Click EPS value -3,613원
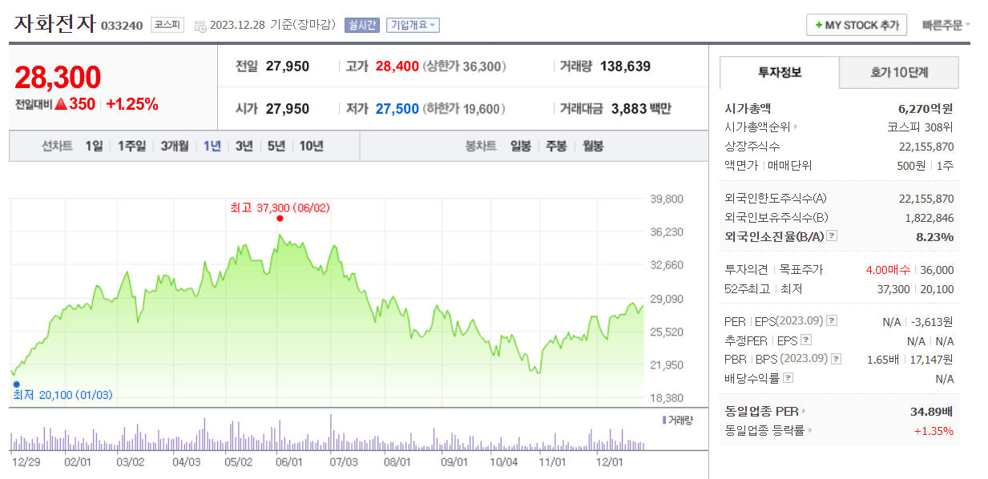The image size is (988, 479). click(933, 321)
